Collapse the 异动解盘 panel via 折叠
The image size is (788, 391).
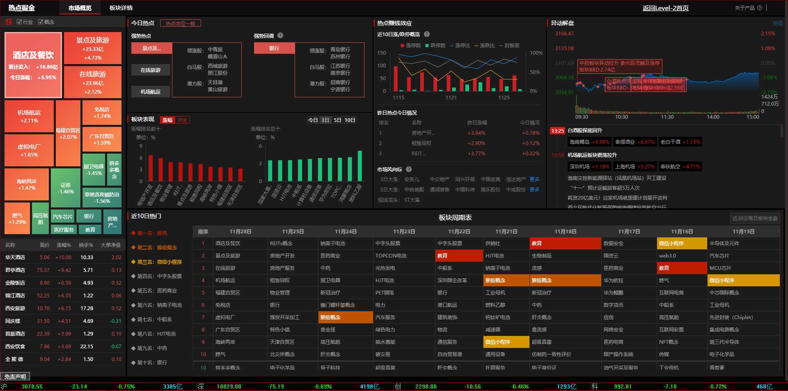click(x=778, y=23)
